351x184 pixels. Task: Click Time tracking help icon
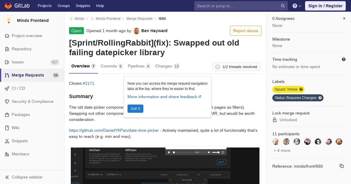point(344,59)
